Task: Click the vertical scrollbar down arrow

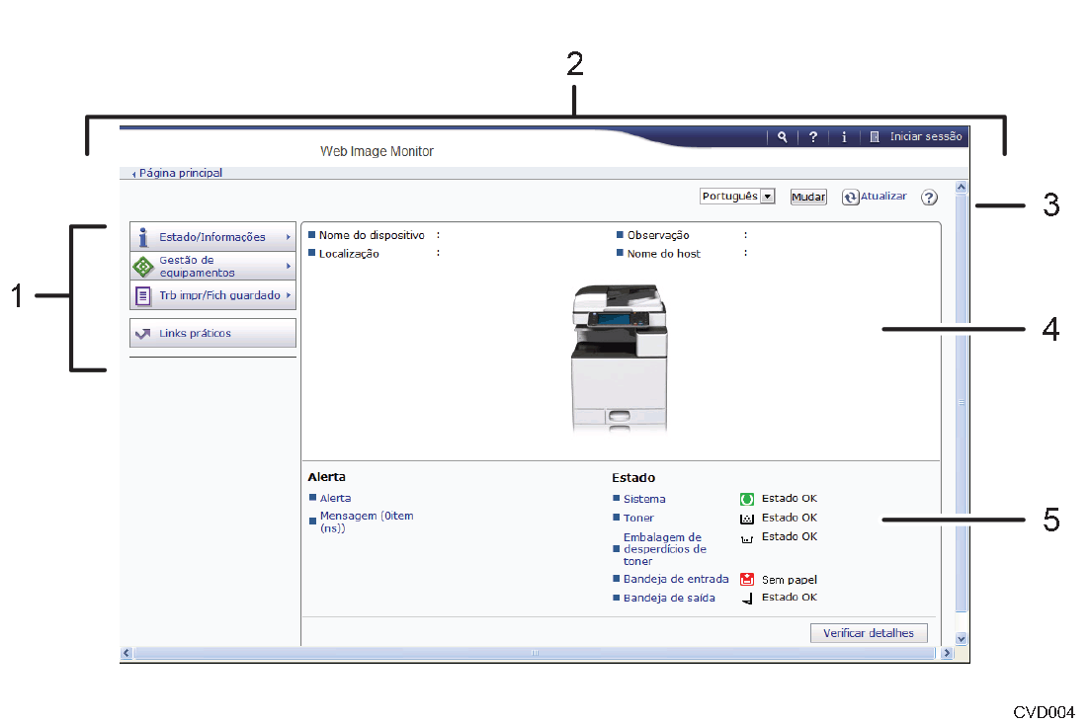Action: [x=961, y=639]
